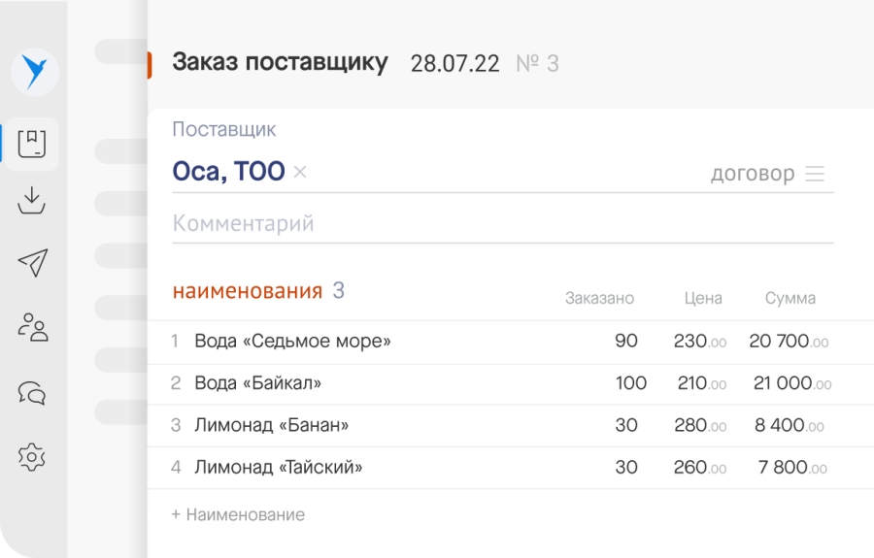Click the order date 28.07.22
This screenshot has height=558, width=874.
pyautogui.click(x=454, y=63)
